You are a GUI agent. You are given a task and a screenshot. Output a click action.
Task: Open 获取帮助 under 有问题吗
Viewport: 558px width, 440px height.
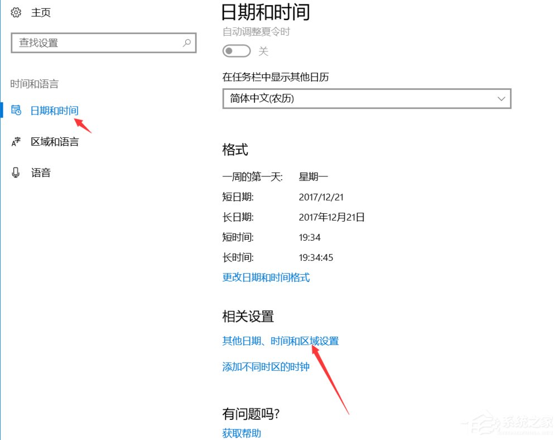point(240,433)
